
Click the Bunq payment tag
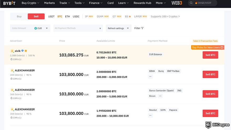pos(161,71)
